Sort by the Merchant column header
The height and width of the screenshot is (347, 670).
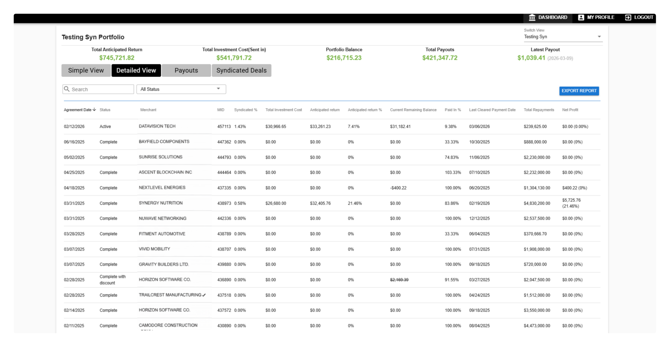(148, 110)
